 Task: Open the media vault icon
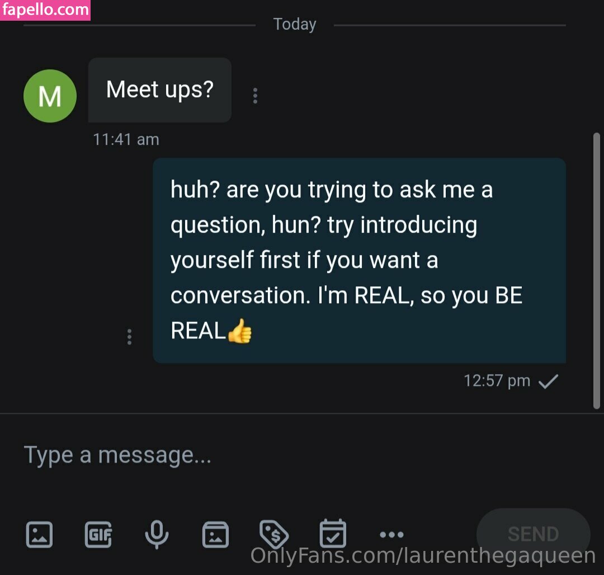pos(215,534)
